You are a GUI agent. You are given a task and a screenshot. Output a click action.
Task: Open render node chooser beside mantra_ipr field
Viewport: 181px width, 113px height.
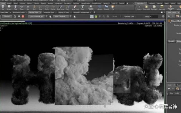coord(51,17)
